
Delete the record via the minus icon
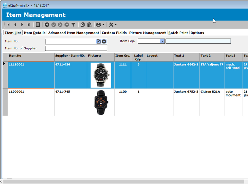(x=67, y=24)
